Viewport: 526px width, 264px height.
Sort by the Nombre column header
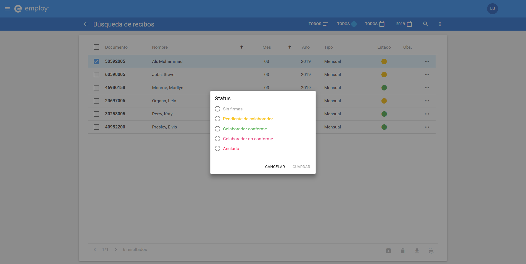pos(160,47)
